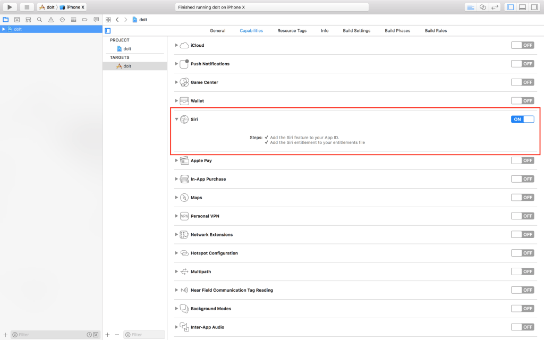Open the Find navigator magnifier icon
Viewport: 544px width, 340px height.
39,19
